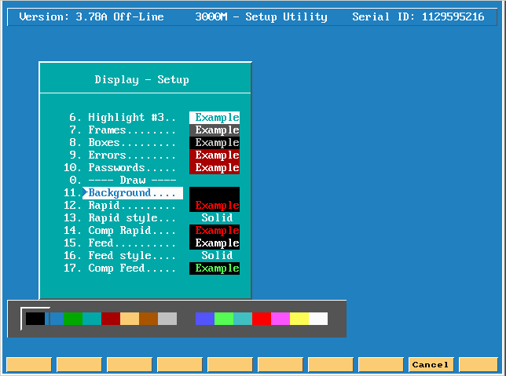Image resolution: width=506 pixels, height=376 pixels.
Task: Click the 3000M - Setup Utility title
Action: coord(262,16)
